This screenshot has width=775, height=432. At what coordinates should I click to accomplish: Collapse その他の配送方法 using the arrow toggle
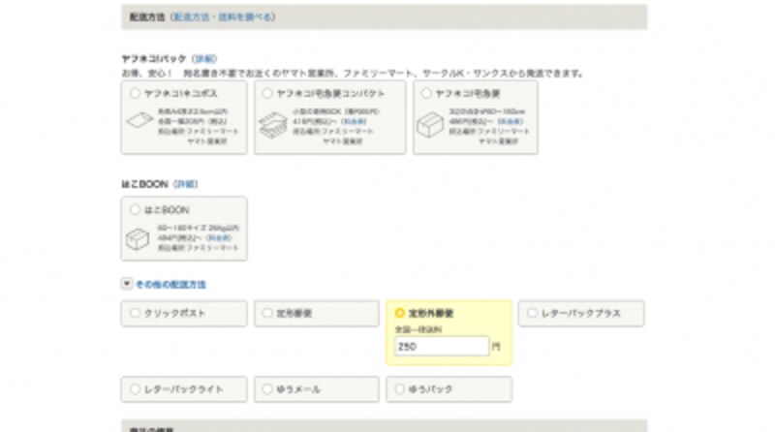coord(127,284)
